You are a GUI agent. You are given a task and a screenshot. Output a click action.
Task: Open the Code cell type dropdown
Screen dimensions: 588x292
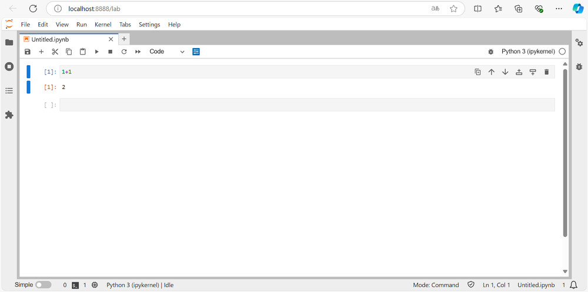(167, 52)
